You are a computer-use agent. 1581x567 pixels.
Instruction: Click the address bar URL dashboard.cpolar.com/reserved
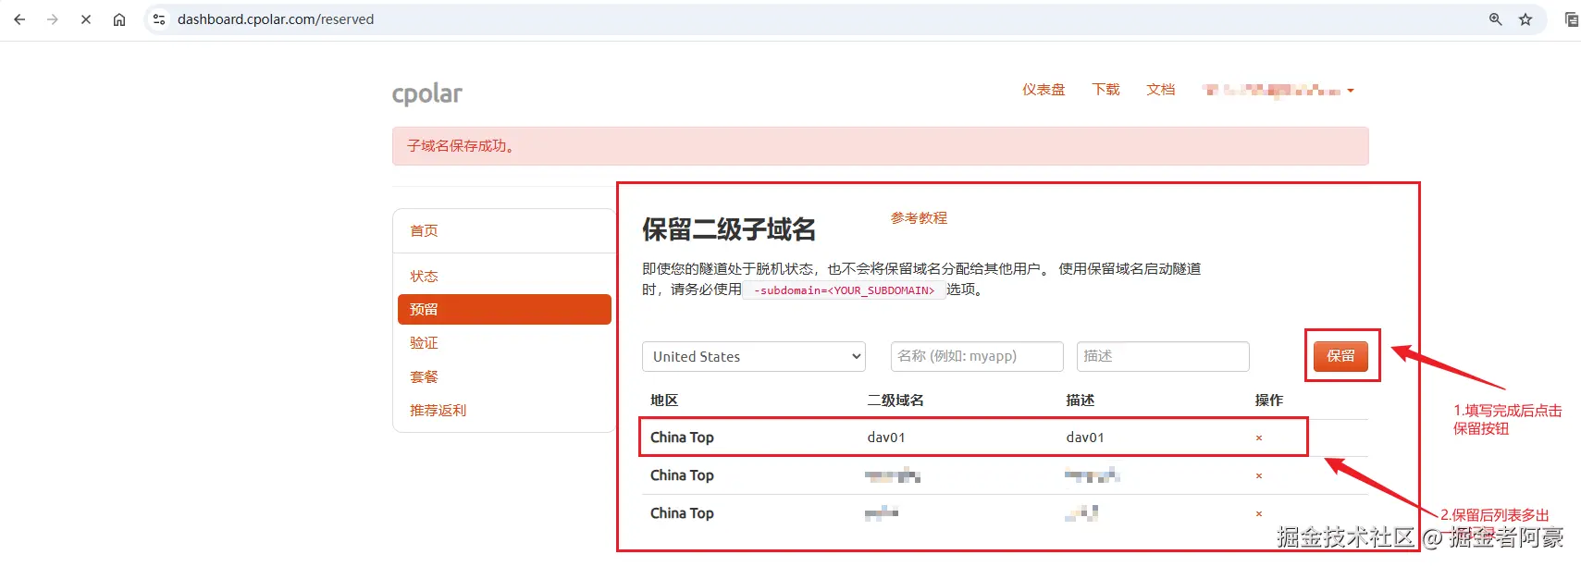(x=276, y=19)
